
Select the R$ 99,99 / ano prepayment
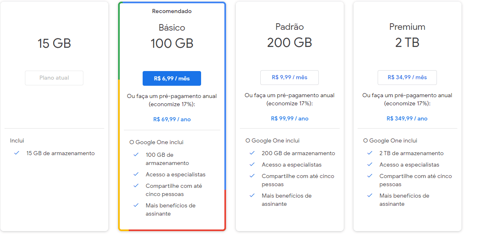(x=289, y=119)
